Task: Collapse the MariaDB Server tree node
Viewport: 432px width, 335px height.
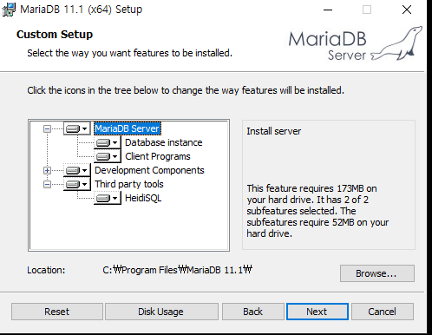Action: [47, 128]
